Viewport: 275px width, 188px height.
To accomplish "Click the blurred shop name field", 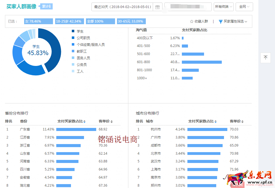I will pyautogui.click(x=188, y=7).
